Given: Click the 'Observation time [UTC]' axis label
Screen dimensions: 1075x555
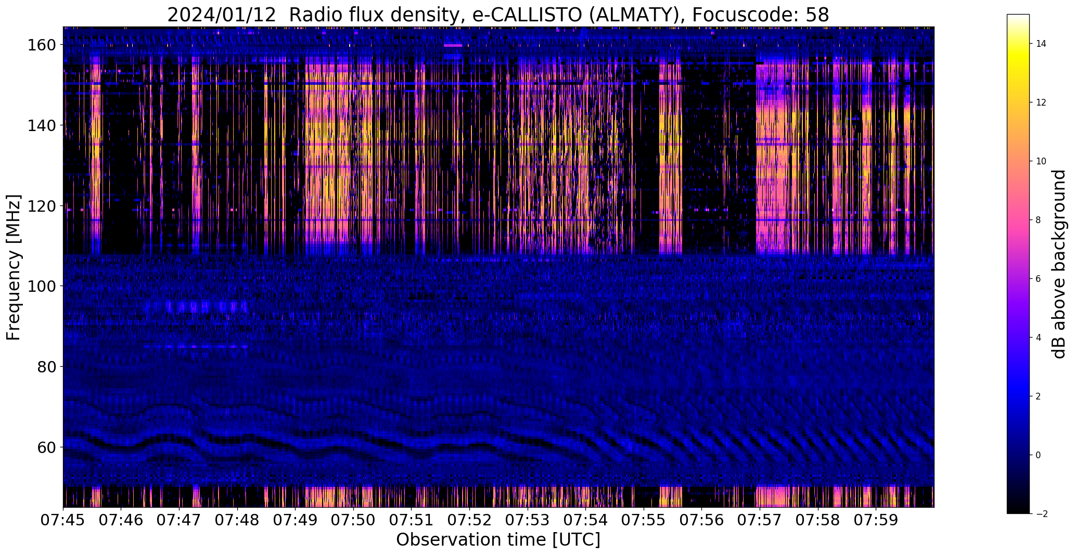Looking at the screenshot, I should pos(498,539).
